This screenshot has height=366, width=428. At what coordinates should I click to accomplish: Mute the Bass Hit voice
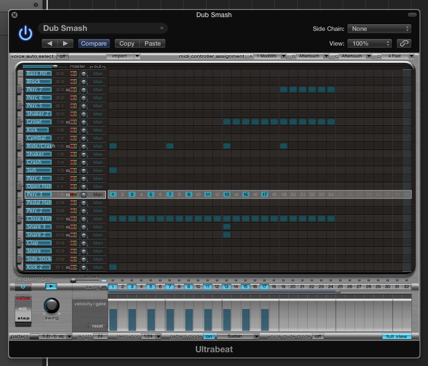[72, 74]
